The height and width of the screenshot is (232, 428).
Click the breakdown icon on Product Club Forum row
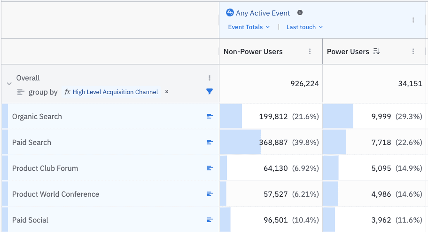pyautogui.click(x=210, y=168)
